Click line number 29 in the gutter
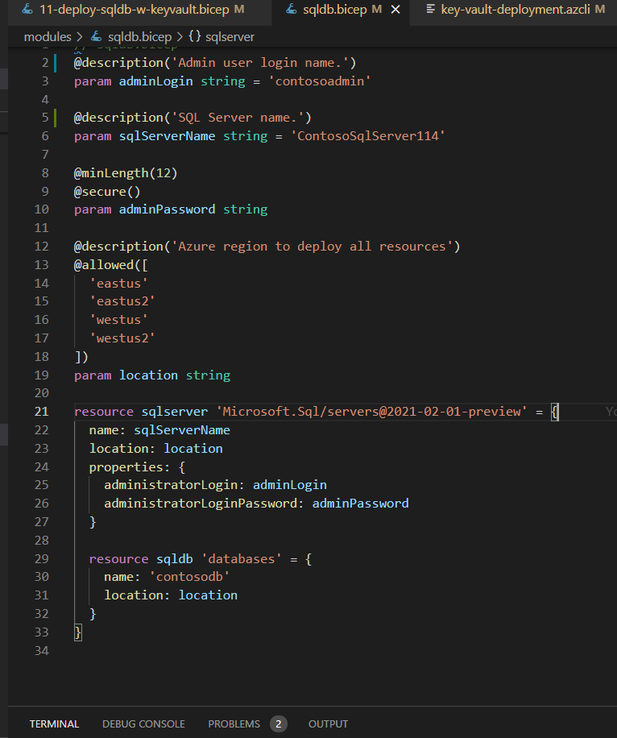The height and width of the screenshot is (738, 617). 42,558
